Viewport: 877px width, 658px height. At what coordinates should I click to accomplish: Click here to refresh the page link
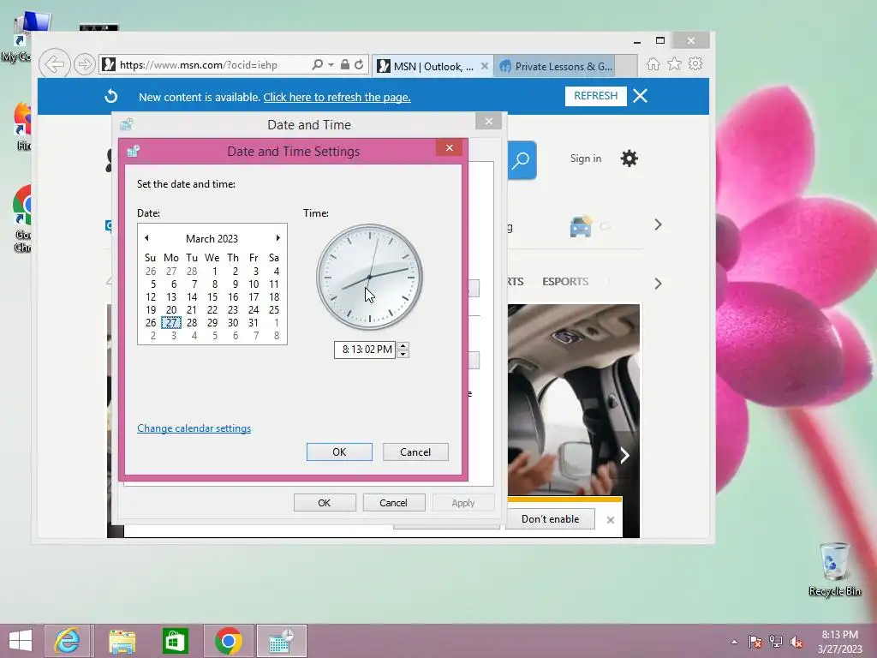tap(337, 97)
